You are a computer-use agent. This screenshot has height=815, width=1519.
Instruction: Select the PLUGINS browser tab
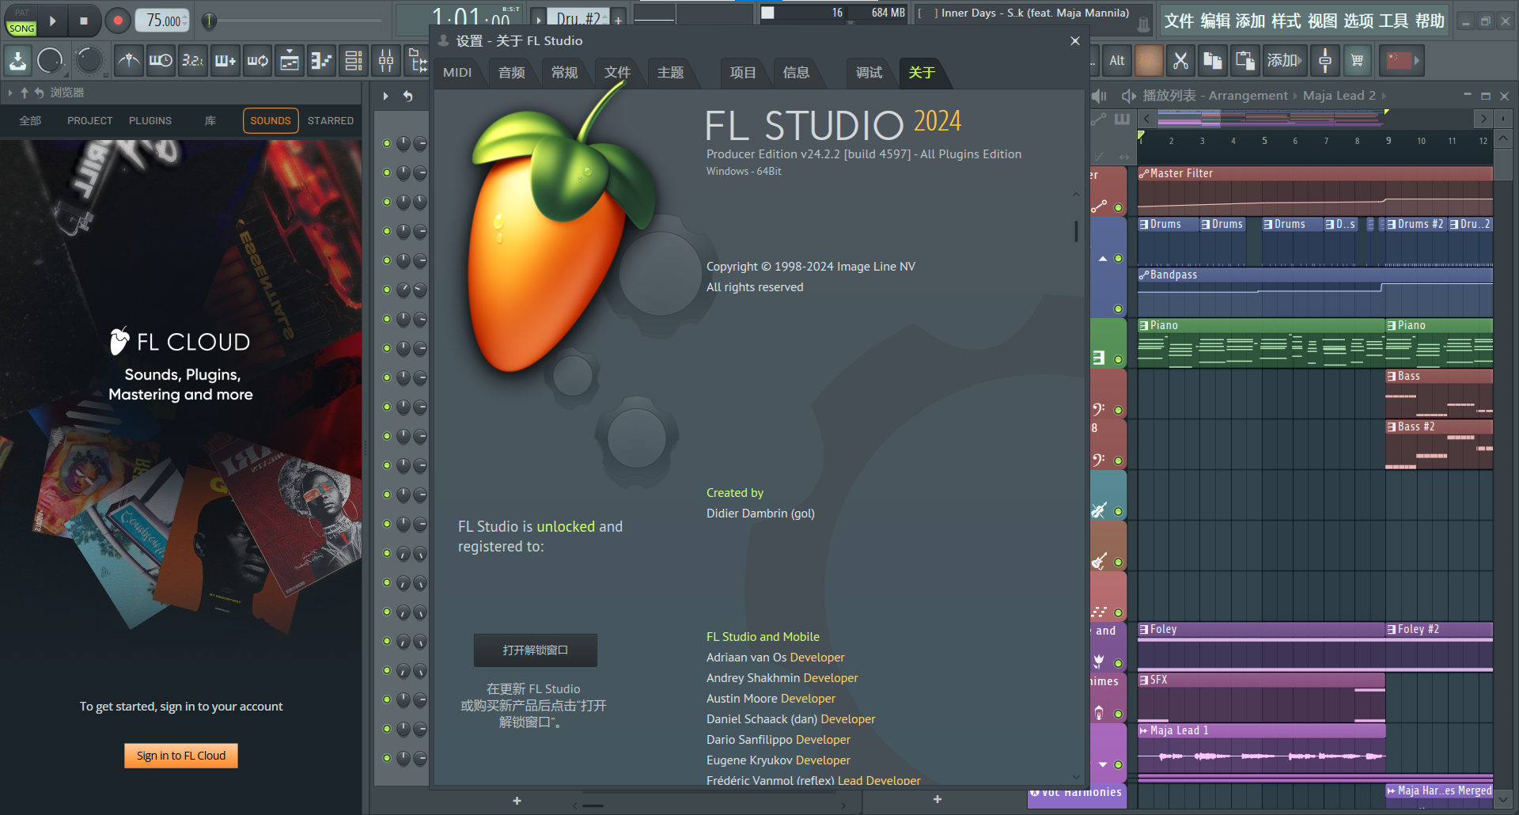pos(150,121)
